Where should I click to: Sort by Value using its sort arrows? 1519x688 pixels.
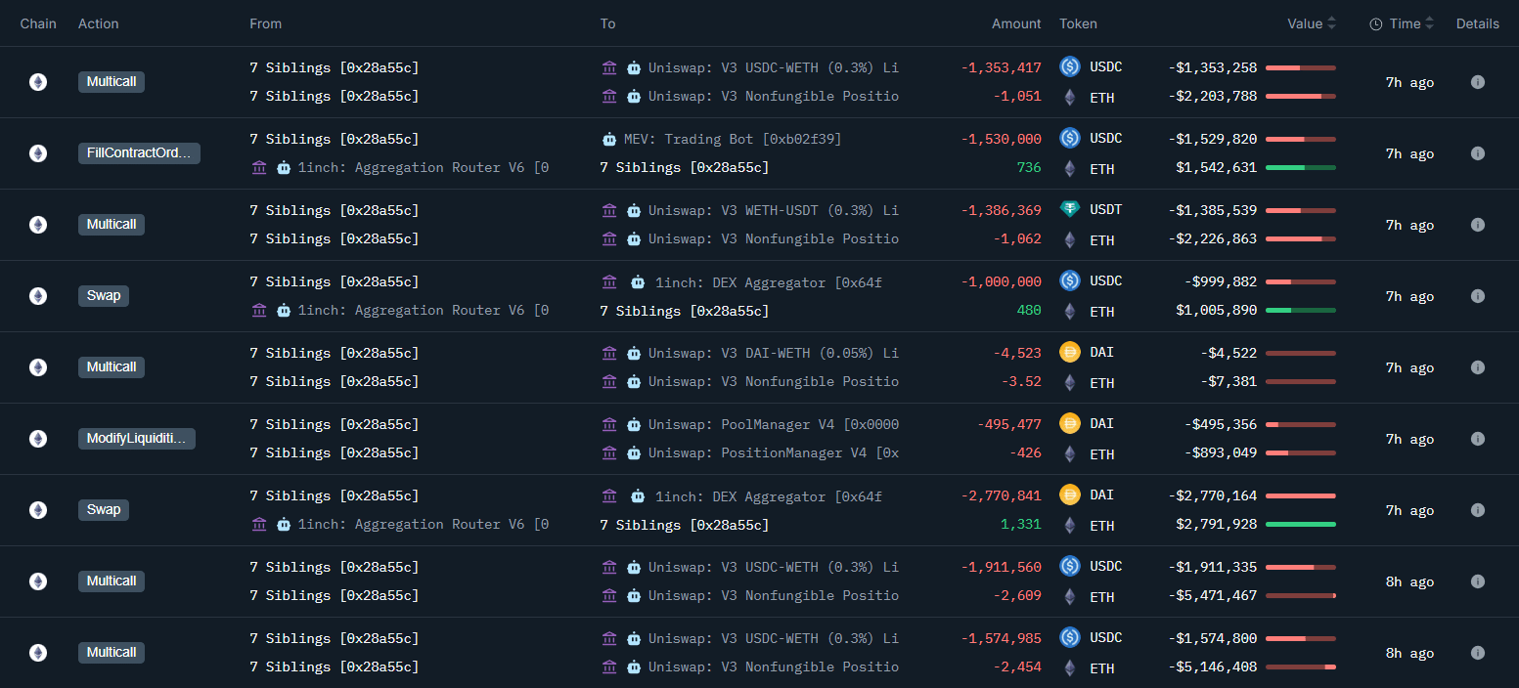tap(1332, 23)
